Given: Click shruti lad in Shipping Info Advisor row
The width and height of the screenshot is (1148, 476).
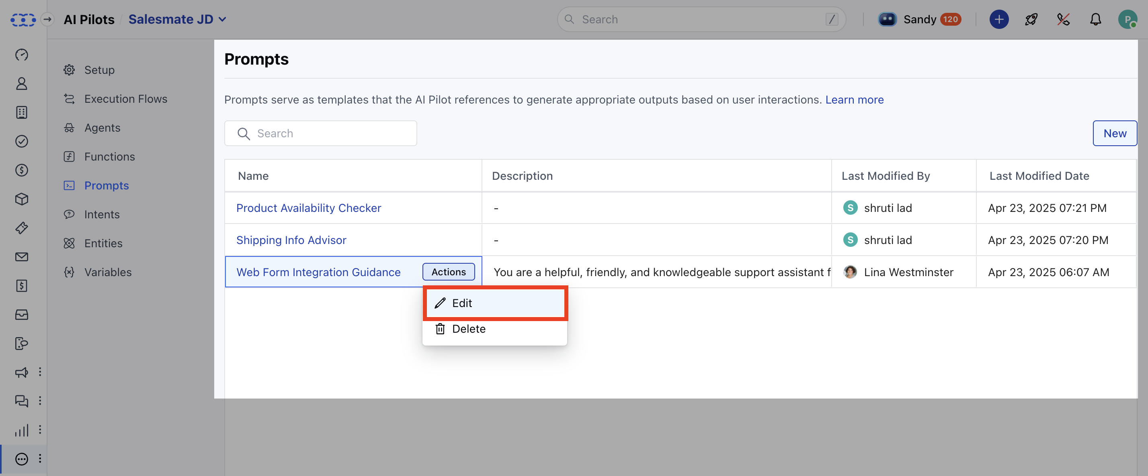Looking at the screenshot, I should coord(888,240).
